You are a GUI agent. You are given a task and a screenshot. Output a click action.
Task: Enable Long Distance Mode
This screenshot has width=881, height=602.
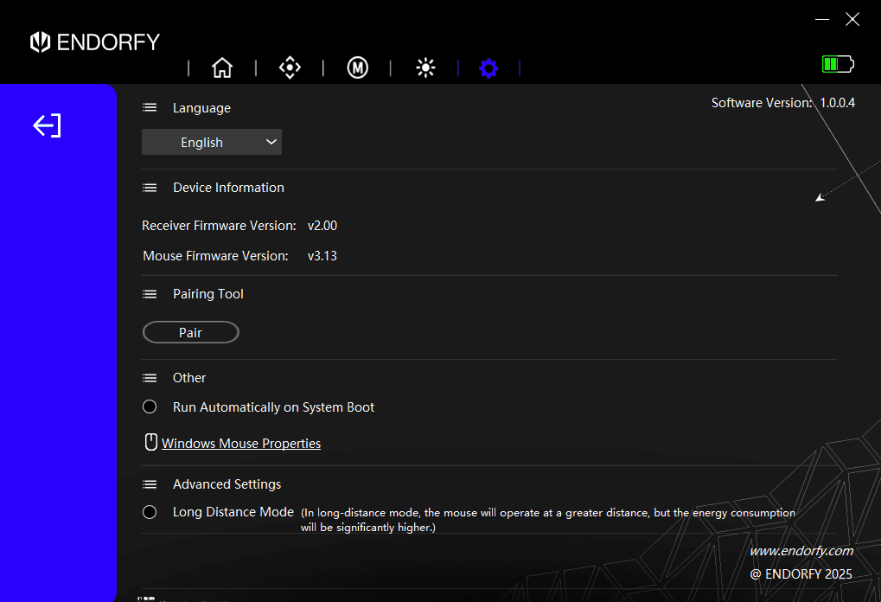[149, 512]
